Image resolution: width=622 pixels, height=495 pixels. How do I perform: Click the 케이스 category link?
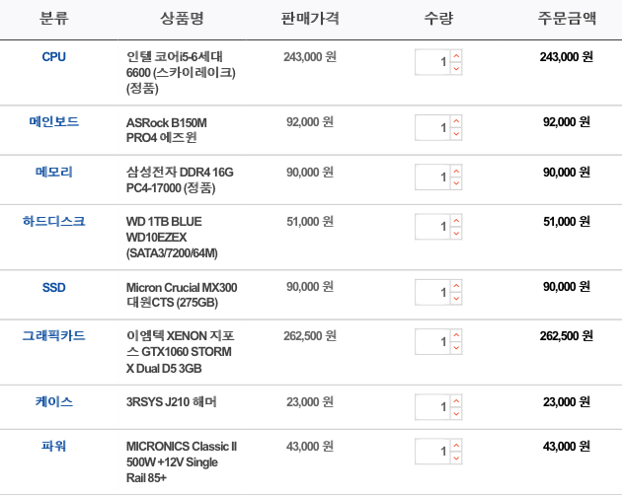click(x=54, y=401)
